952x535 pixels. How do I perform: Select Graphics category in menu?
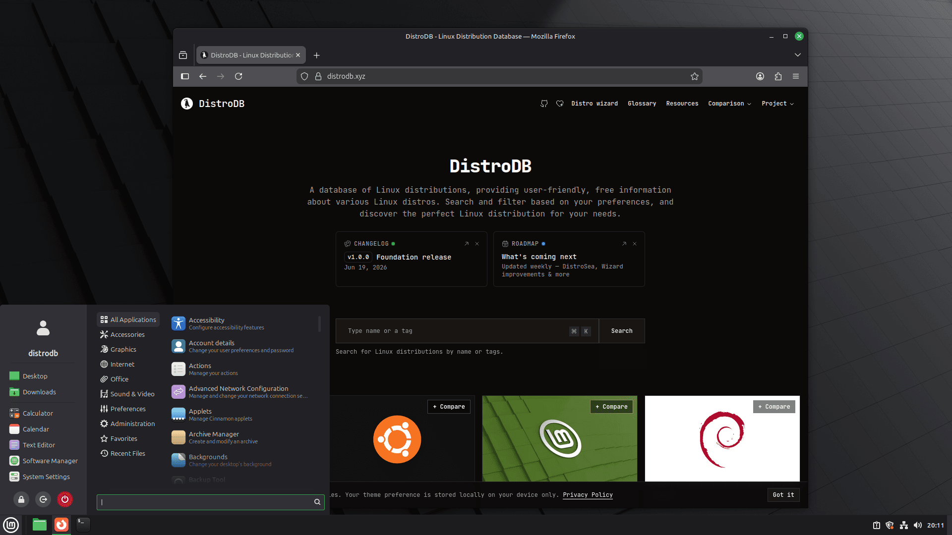[x=128, y=349]
